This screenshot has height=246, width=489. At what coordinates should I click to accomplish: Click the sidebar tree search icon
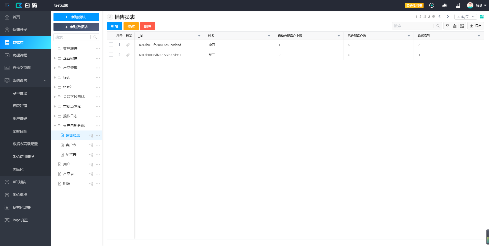(95, 37)
